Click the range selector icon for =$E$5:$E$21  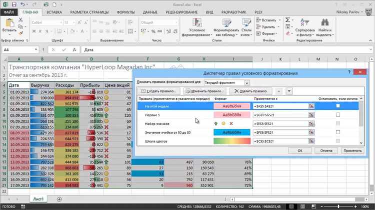tap(311, 124)
